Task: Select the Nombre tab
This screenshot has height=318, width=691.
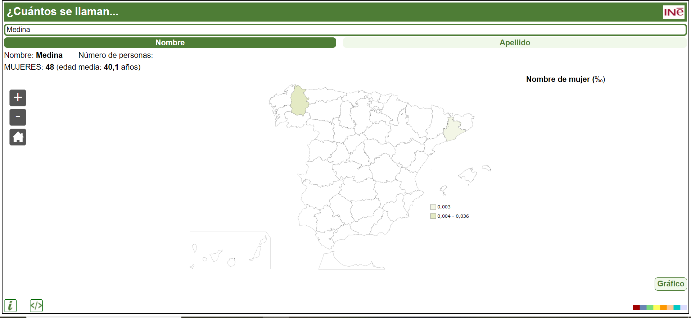Action: (170, 43)
